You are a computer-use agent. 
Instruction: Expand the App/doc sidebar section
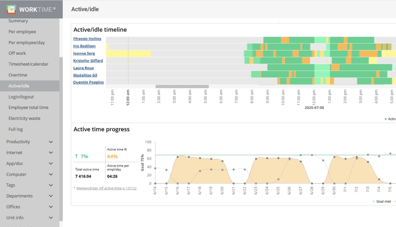click(x=51, y=163)
